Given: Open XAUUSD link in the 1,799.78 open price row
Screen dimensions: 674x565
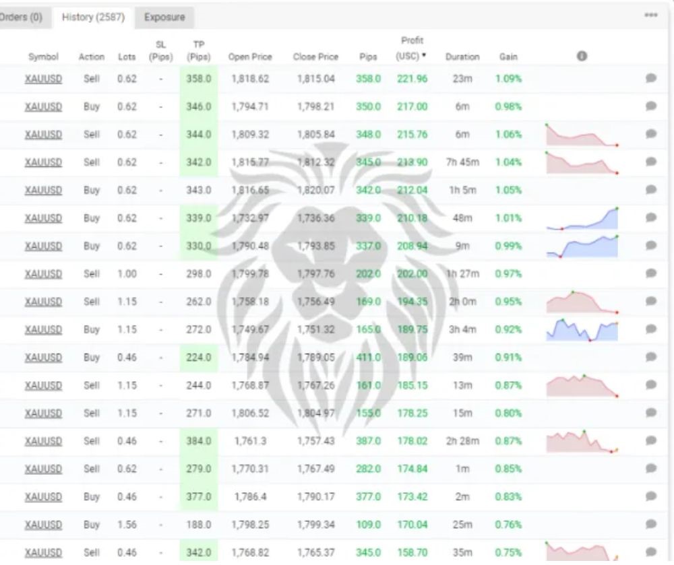Looking at the screenshot, I should (43, 274).
